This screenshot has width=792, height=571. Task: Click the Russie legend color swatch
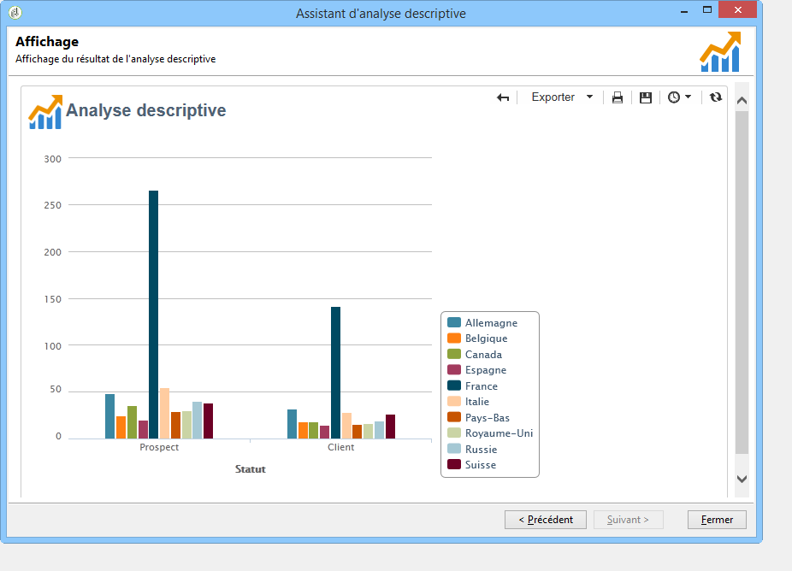tap(454, 448)
